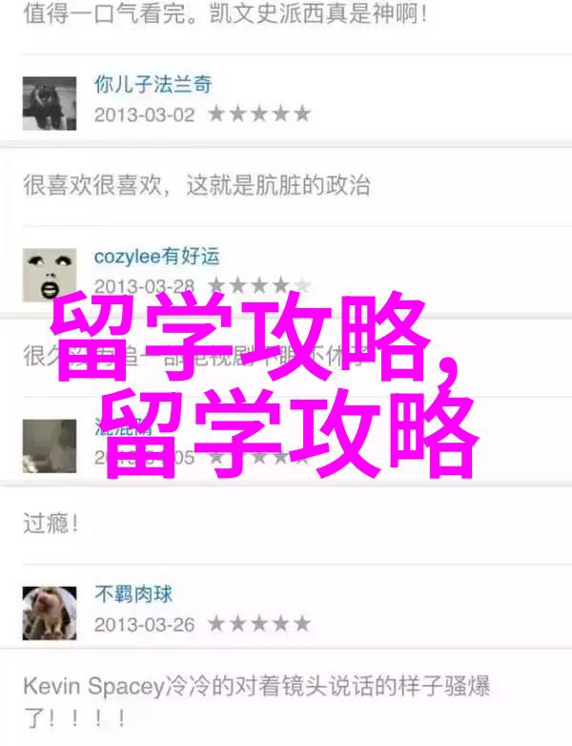Click date 2013-03-02 under first reviewer
This screenshot has width=572, height=746.
click(145, 114)
